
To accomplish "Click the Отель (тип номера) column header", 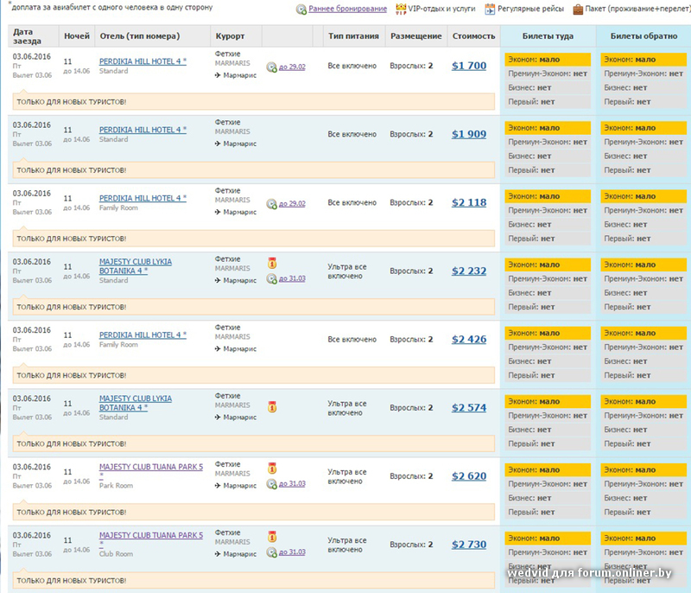I will [x=153, y=36].
